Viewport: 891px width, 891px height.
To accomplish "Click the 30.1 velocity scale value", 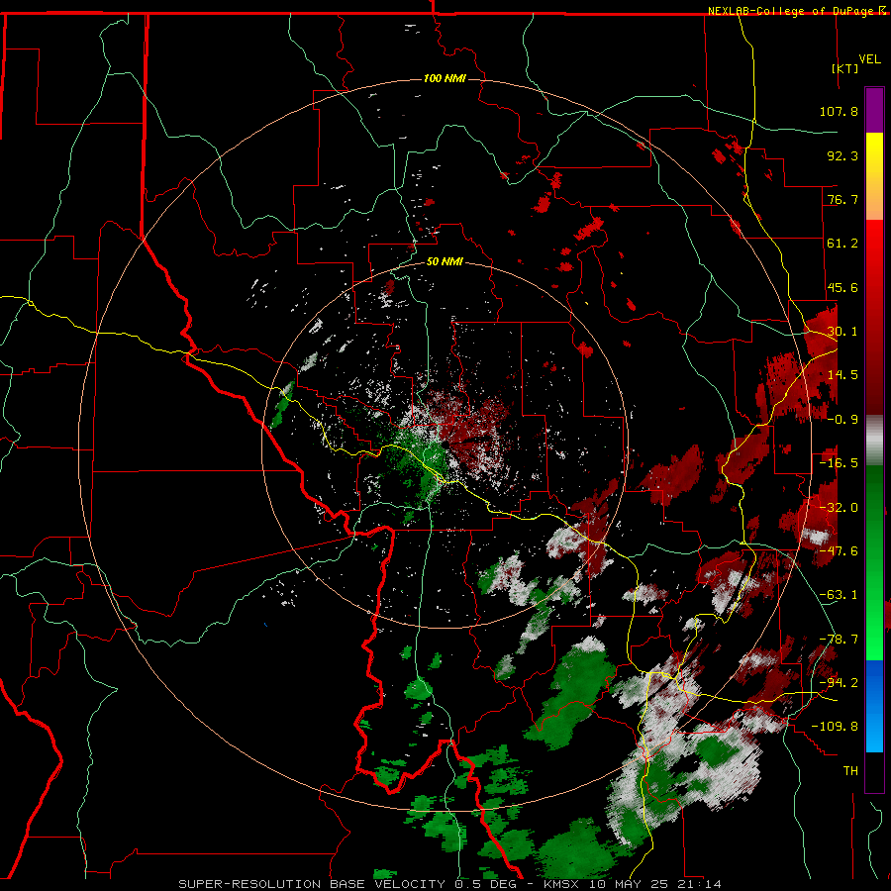I will (842, 332).
